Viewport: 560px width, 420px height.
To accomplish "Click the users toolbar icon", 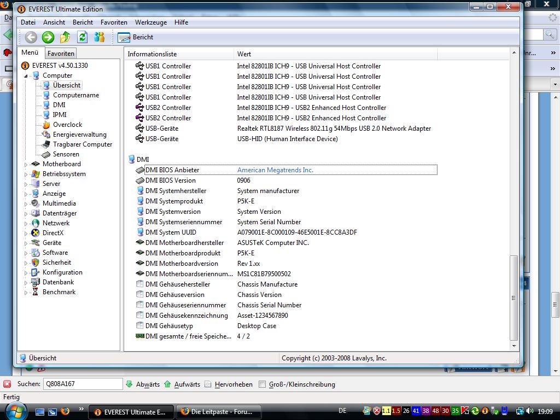I will (100, 37).
